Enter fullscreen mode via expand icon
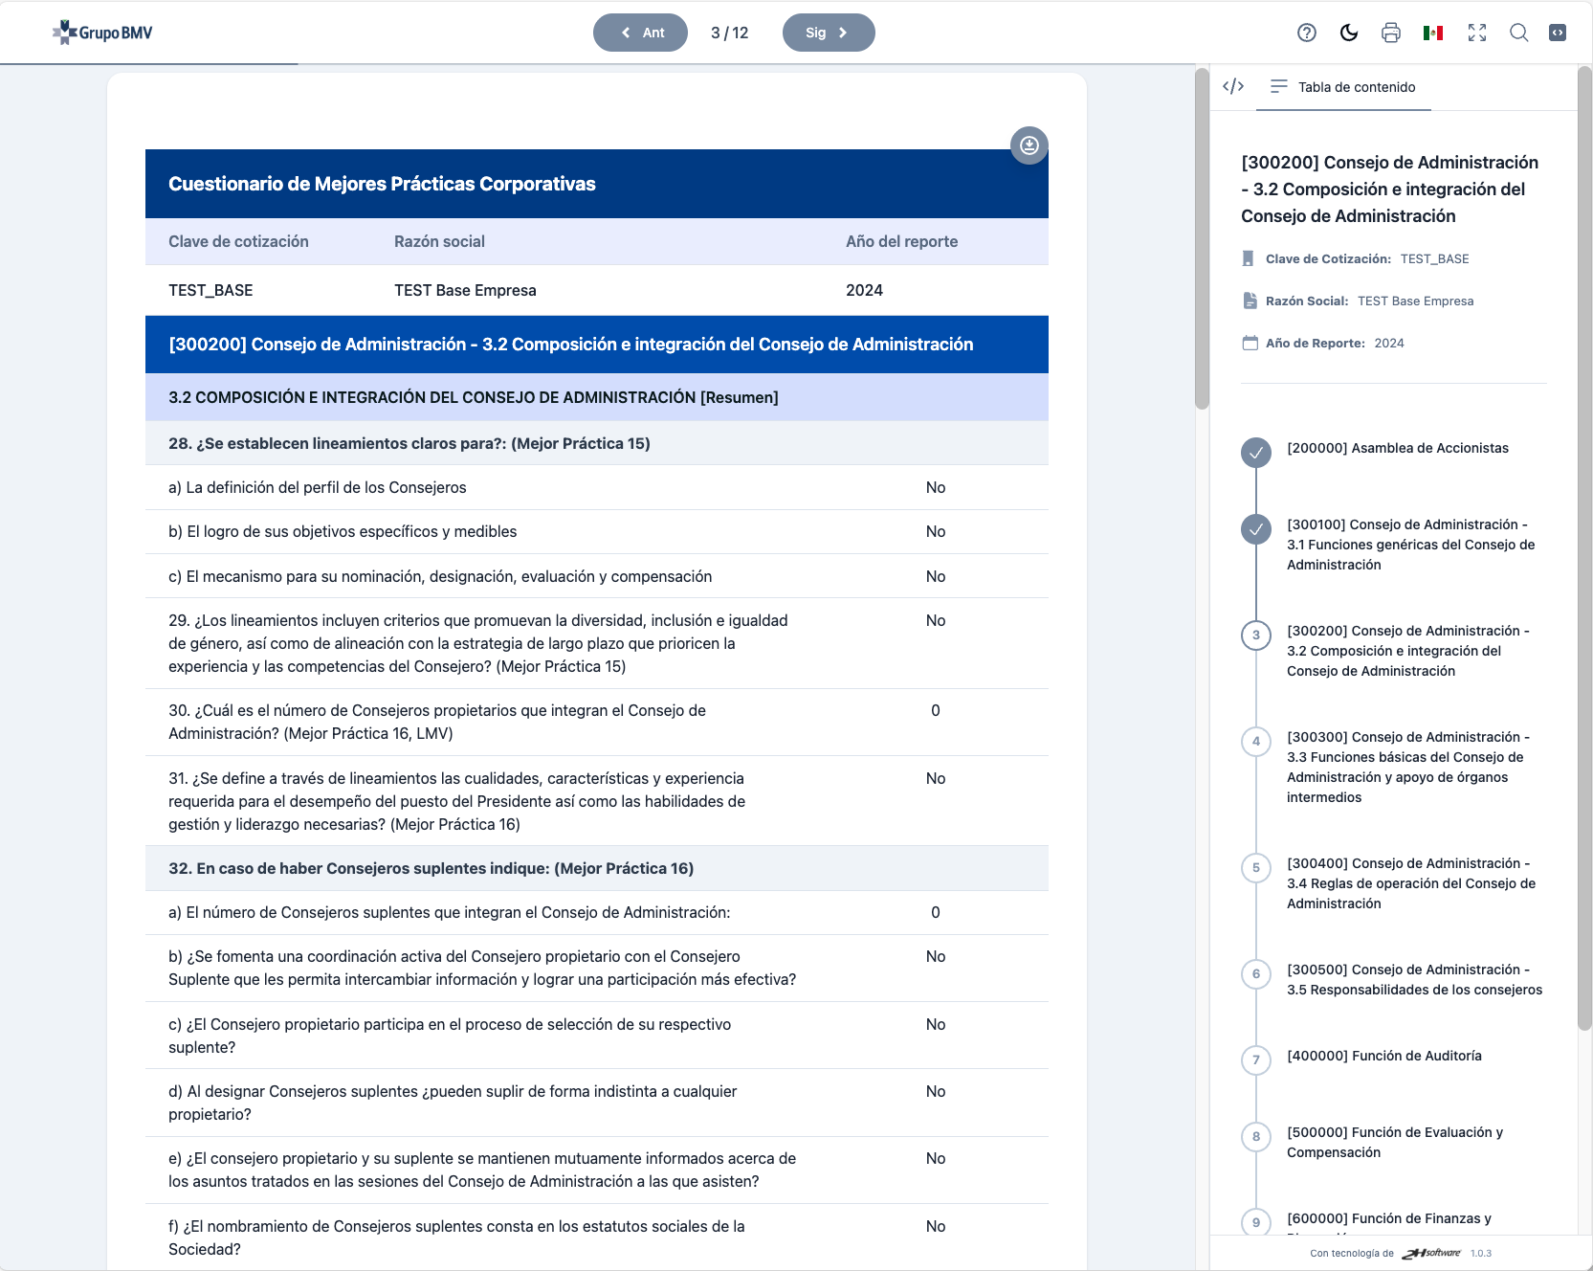This screenshot has width=1593, height=1271. [x=1476, y=33]
